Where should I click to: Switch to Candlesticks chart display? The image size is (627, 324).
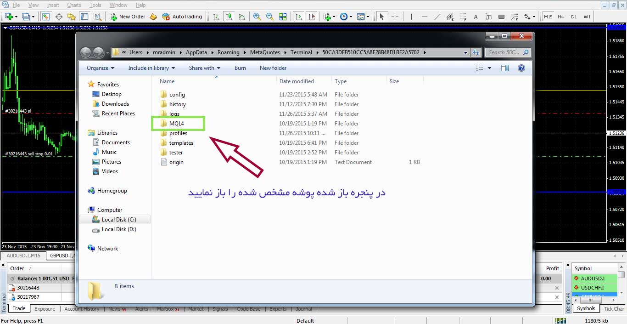coord(229,17)
